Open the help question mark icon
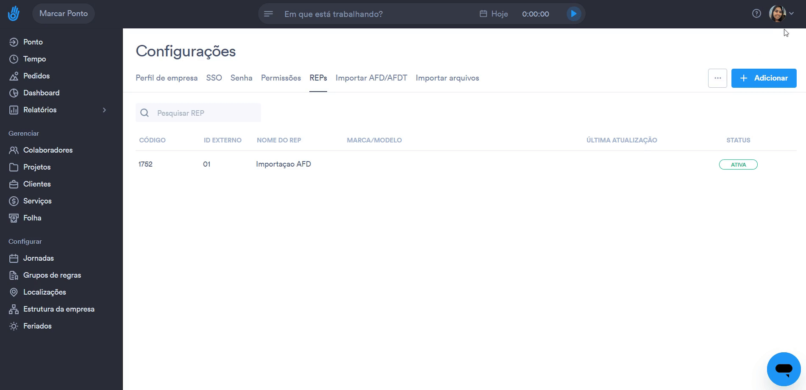The width and height of the screenshot is (806, 390). [x=756, y=14]
